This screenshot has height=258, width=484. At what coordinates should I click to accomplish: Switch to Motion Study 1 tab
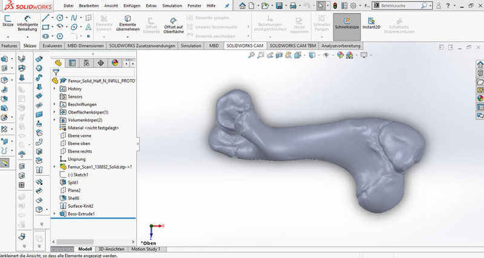146,249
